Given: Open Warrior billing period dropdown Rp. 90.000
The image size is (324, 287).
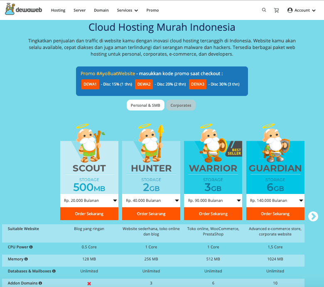Looking at the screenshot, I should [213, 201].
